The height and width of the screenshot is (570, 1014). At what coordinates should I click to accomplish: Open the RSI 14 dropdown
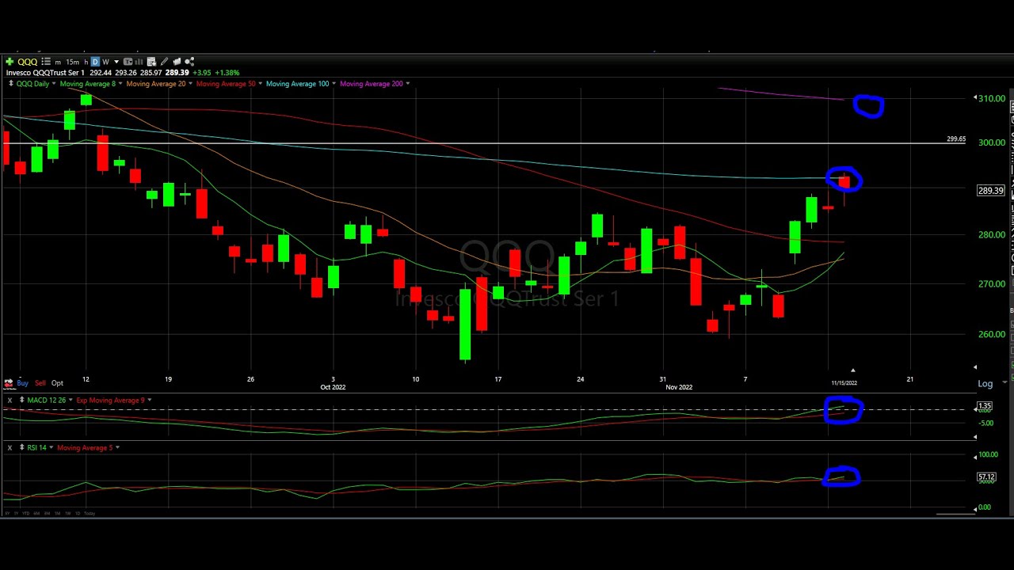coord(51,448)
